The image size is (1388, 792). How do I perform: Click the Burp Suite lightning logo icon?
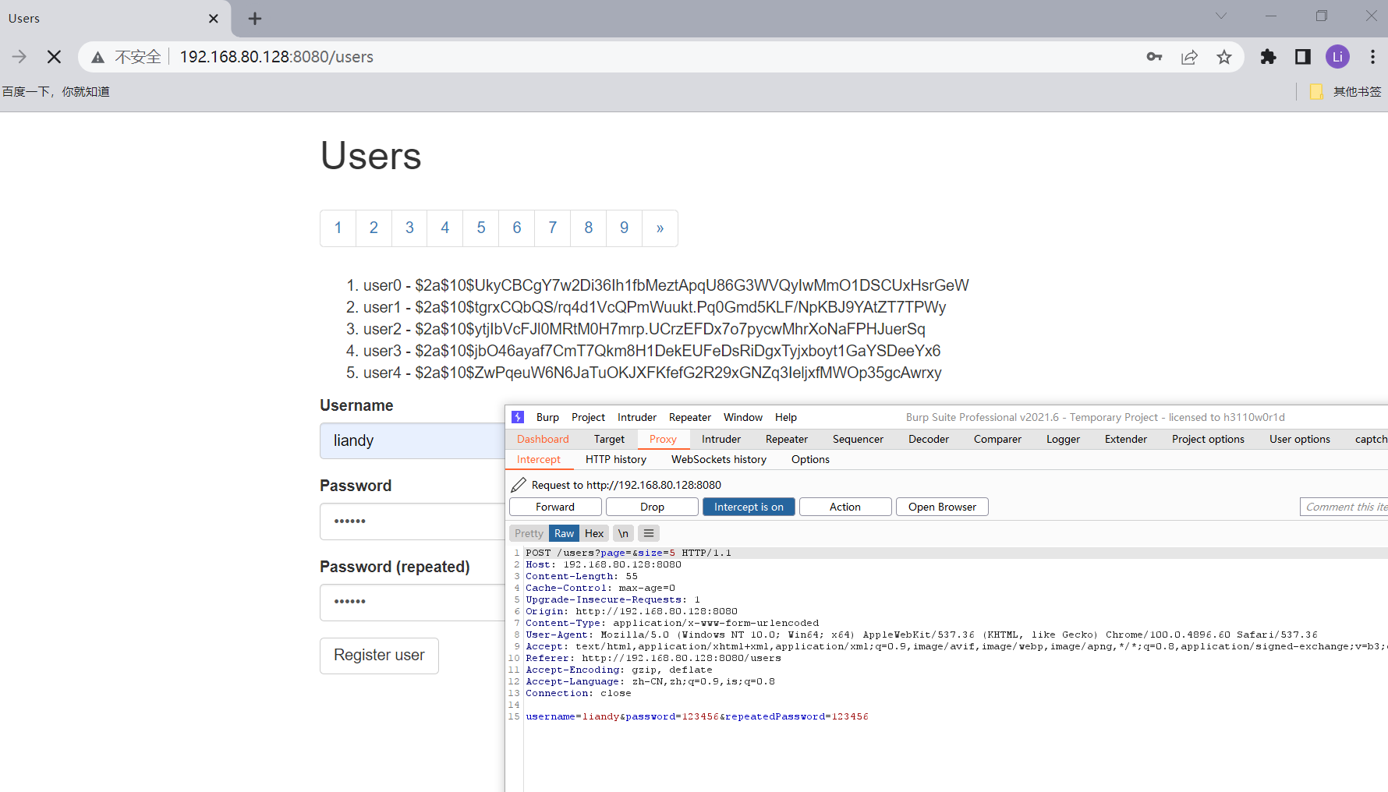518,417
